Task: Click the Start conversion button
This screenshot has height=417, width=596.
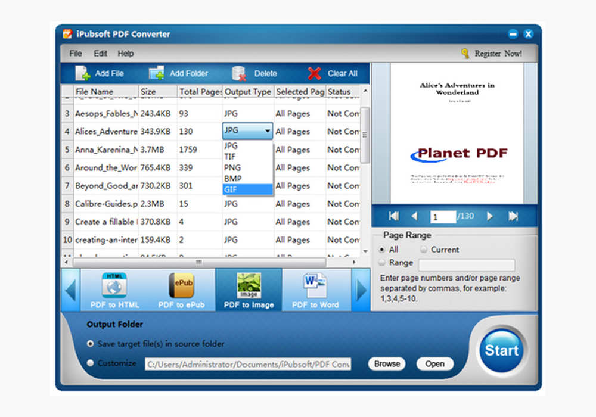Action: 501,350
